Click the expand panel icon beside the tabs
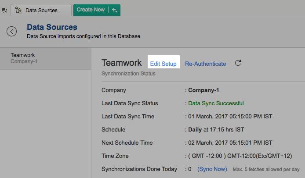The image size is (305, 178). (x=4, y=11)
